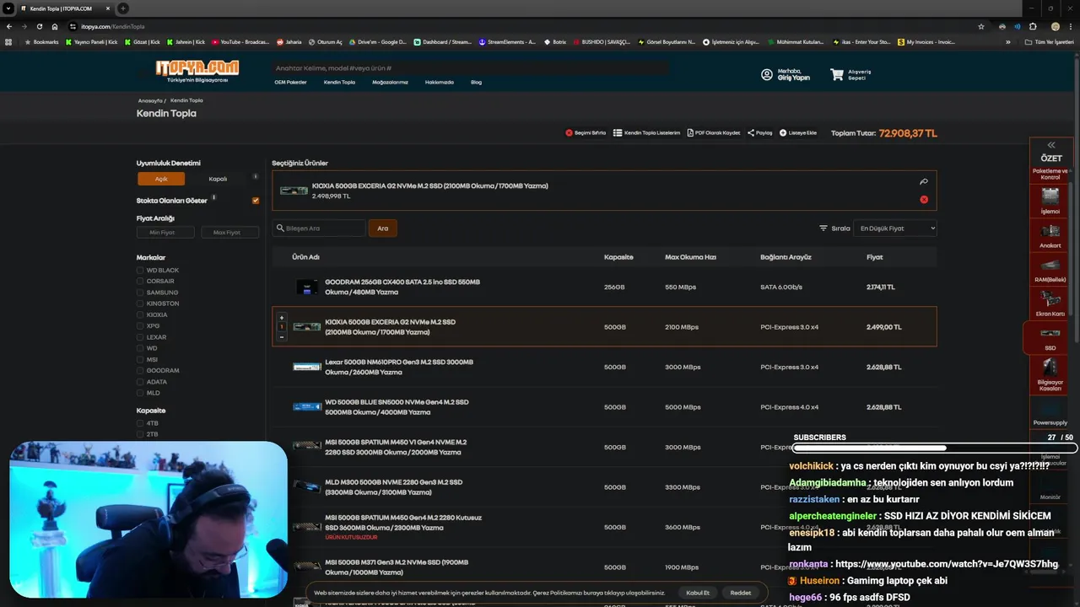Open Blog menu item
This screenshot has width=1080, height=607.
[x=476, y=83]
